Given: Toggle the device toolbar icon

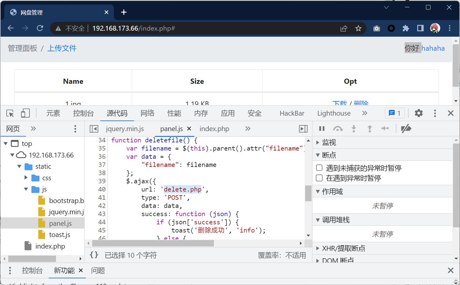Looking at the screenshot, I should coord(25,114).
